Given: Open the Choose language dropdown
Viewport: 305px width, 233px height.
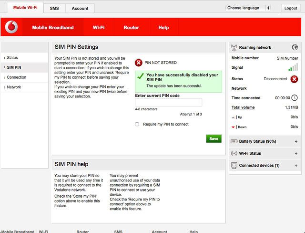Looking at the screenshot, I should (x=248, y=8).
